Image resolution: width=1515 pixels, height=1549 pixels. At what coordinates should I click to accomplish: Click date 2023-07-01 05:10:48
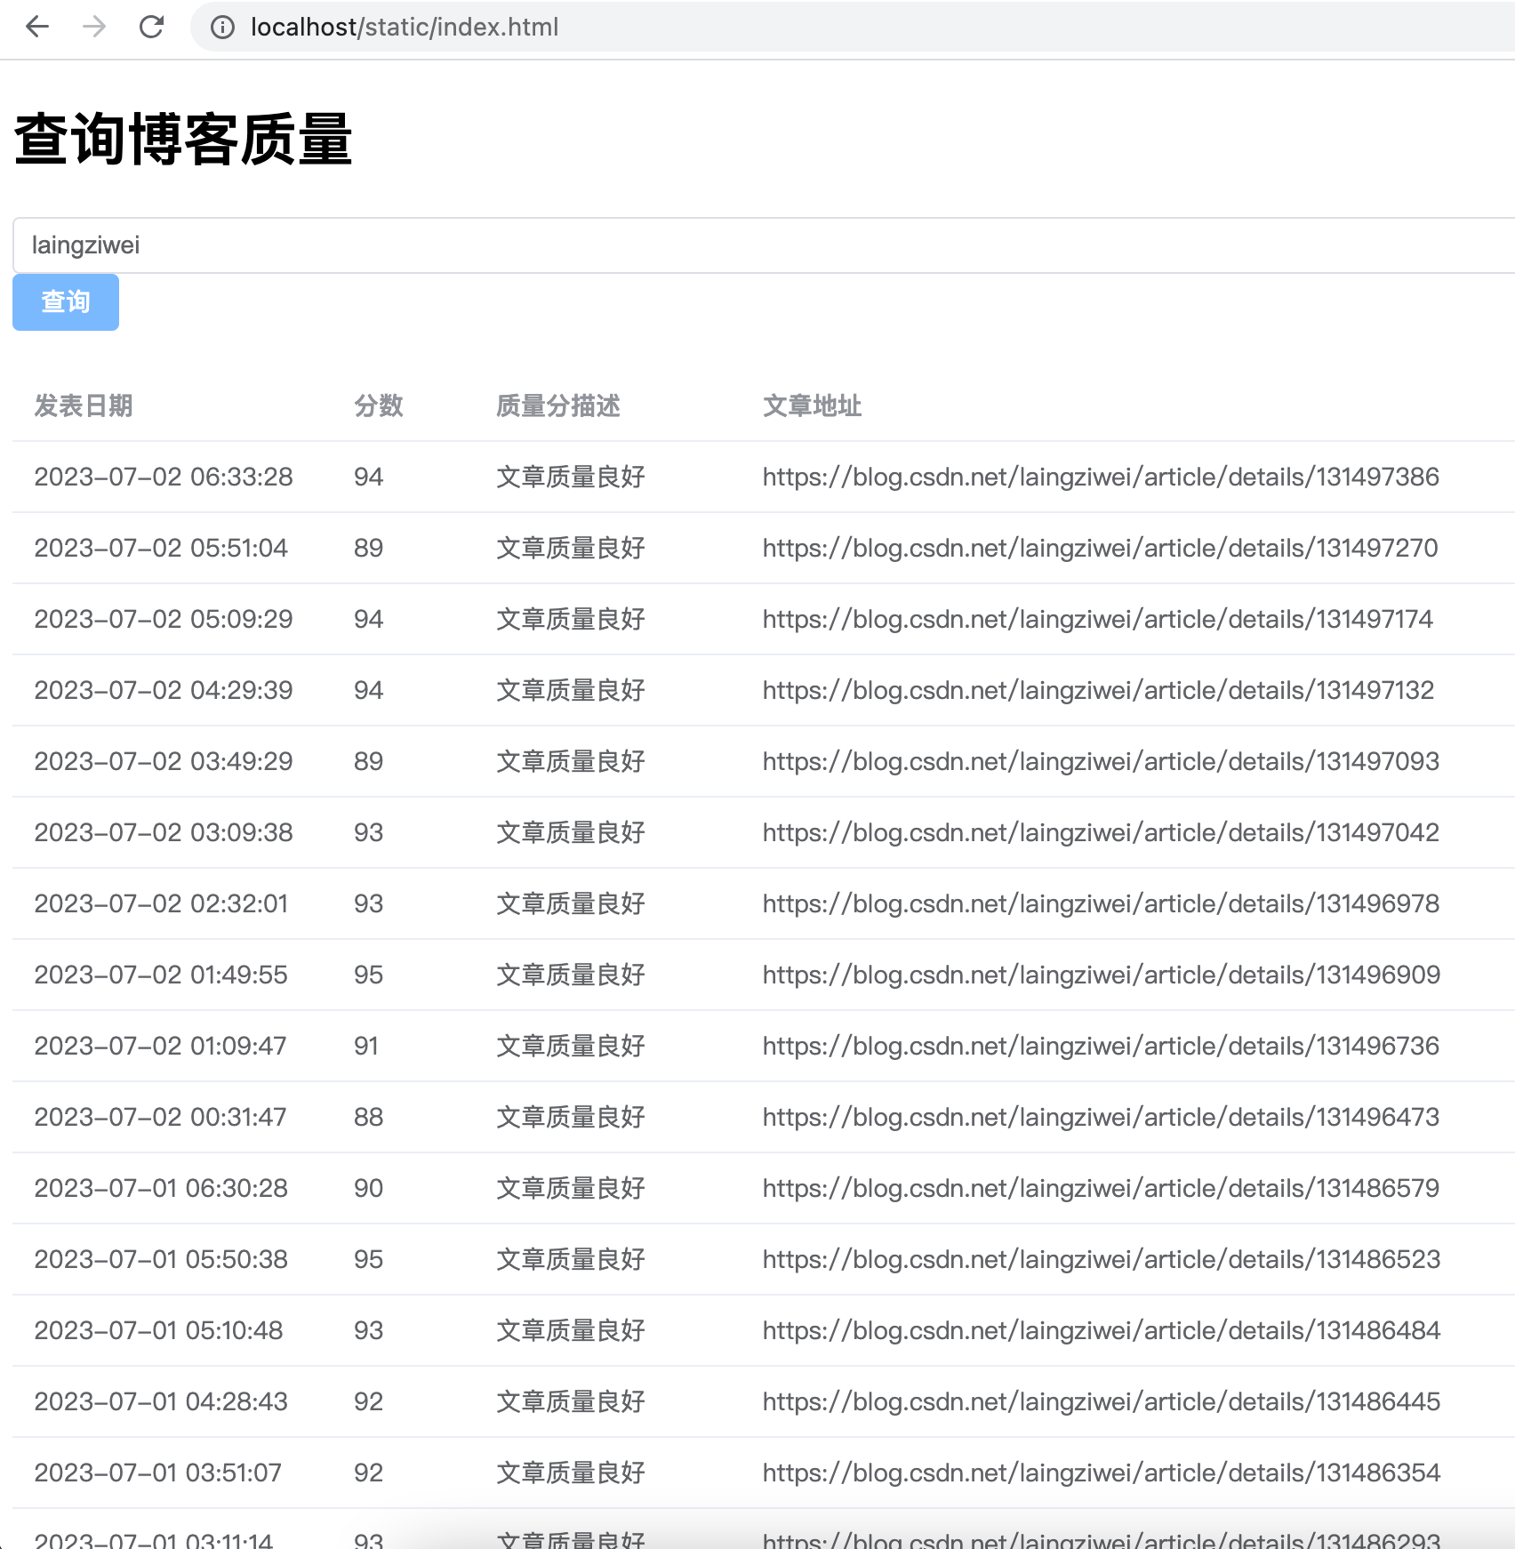158,1331
